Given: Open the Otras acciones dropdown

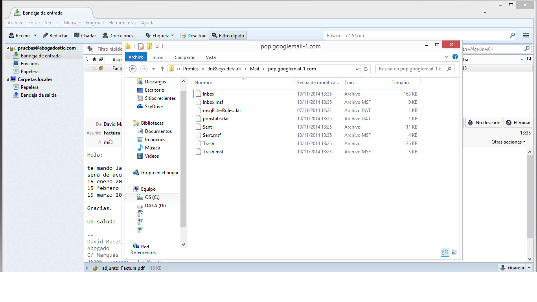Looking at the screenshot, I should (x=508, y=142).
